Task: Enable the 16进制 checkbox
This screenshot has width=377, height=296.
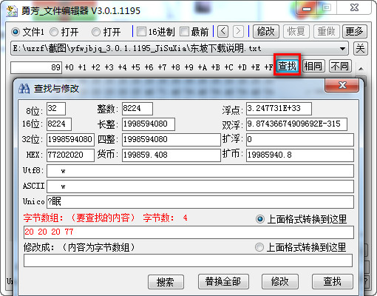Action: pos(141,32)
